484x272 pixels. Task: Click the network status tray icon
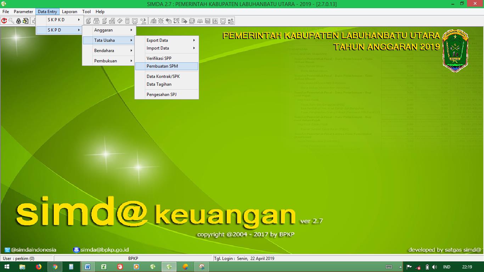(x=418, y=267)
